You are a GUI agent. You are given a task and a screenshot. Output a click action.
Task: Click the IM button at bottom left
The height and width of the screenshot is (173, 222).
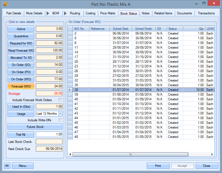coord(7,166)
